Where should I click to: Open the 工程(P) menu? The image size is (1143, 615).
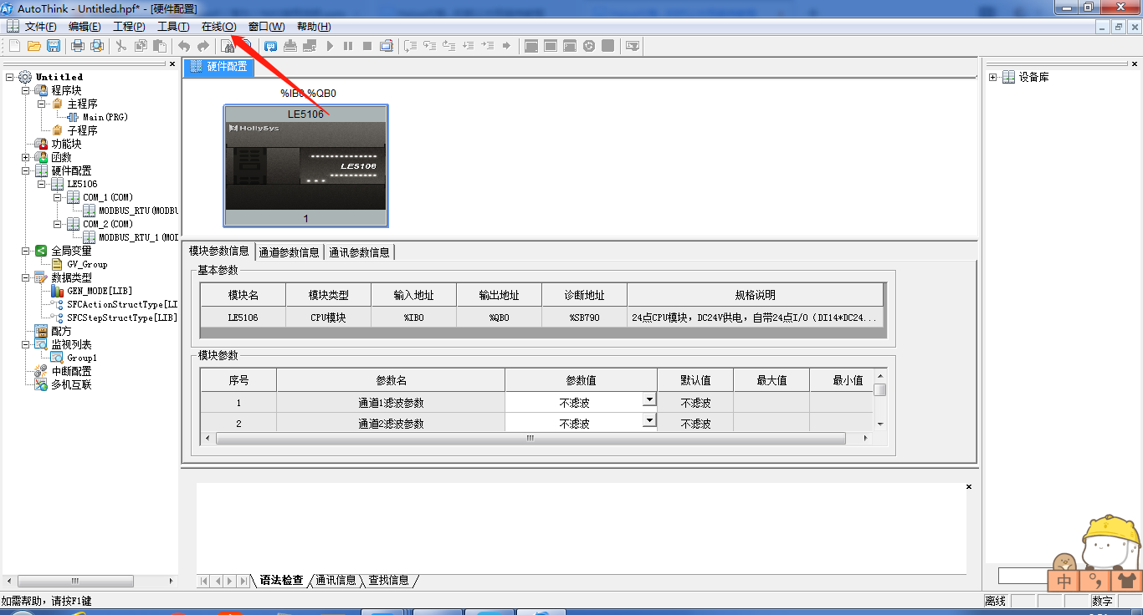tap(129, 27)
